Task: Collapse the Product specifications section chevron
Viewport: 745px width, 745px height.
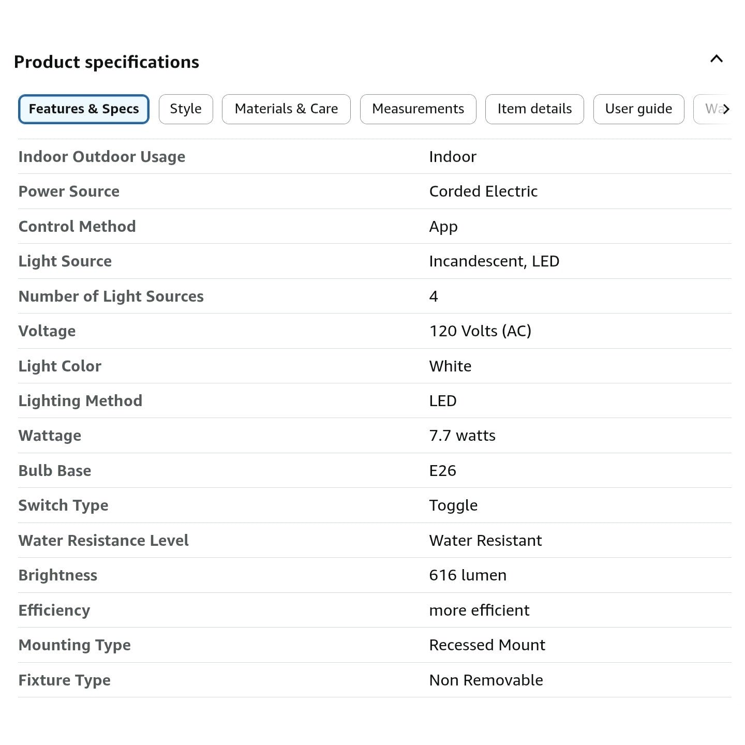Action: click(x=716, y=59)
